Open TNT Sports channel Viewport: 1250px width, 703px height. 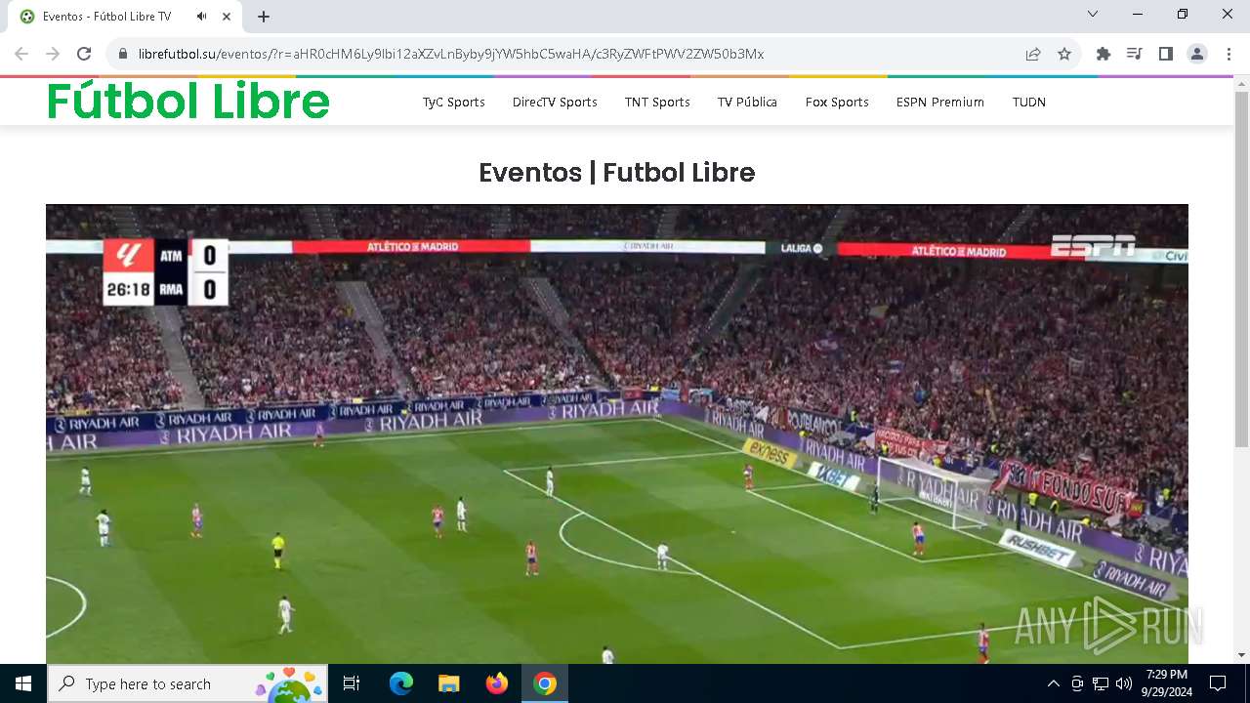tap(657, 102)
